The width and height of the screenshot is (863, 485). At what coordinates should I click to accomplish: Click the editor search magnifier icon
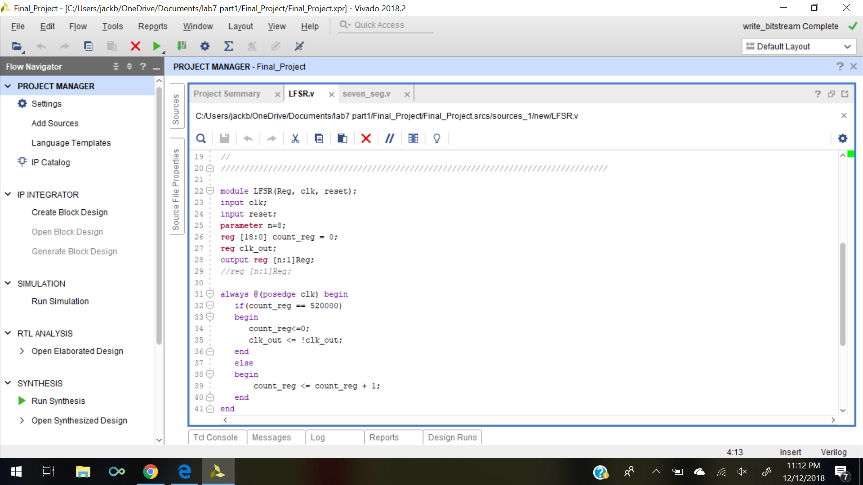point(201,138)
